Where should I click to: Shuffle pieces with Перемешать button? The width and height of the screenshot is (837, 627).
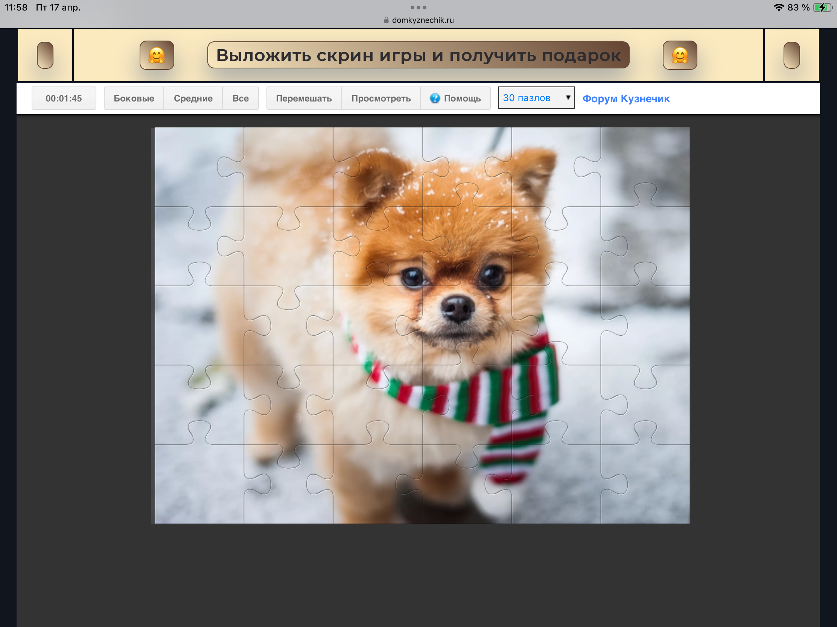303,98
